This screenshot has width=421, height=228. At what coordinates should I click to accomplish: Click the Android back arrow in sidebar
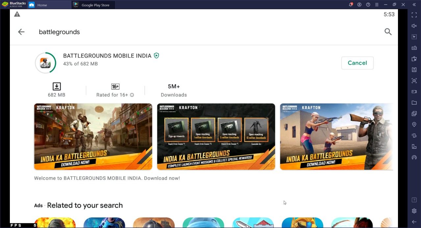click(x=414, y=222)
